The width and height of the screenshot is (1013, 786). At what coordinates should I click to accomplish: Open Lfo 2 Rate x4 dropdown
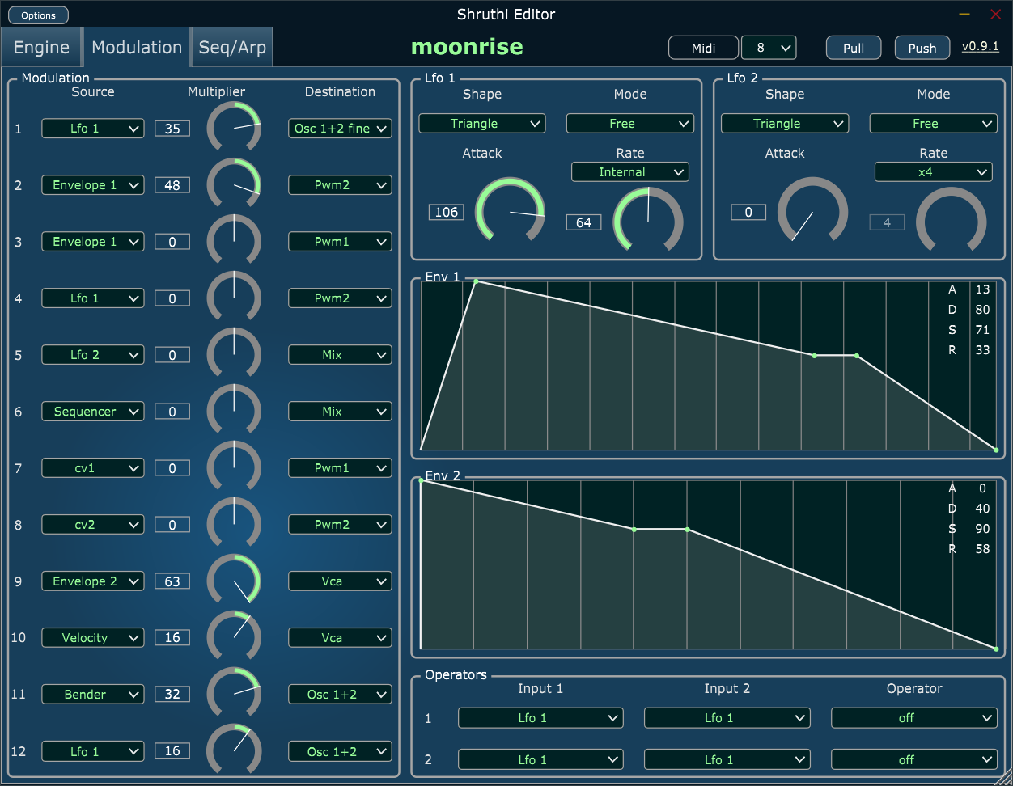(x=933, y=172)
